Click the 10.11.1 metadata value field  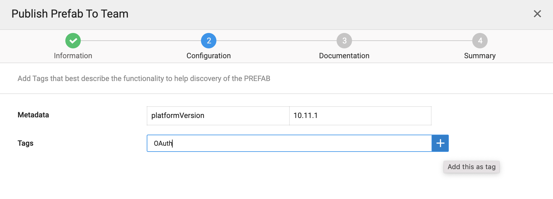click(360, 116)
